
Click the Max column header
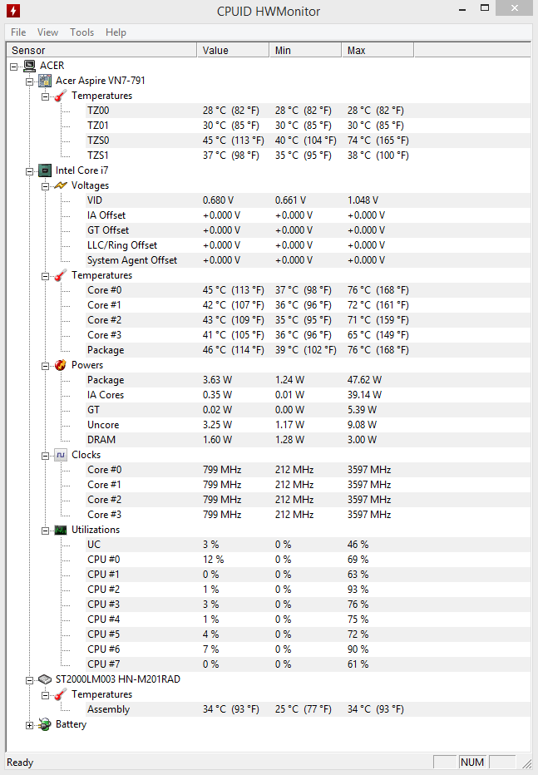(x=378, y=51)
